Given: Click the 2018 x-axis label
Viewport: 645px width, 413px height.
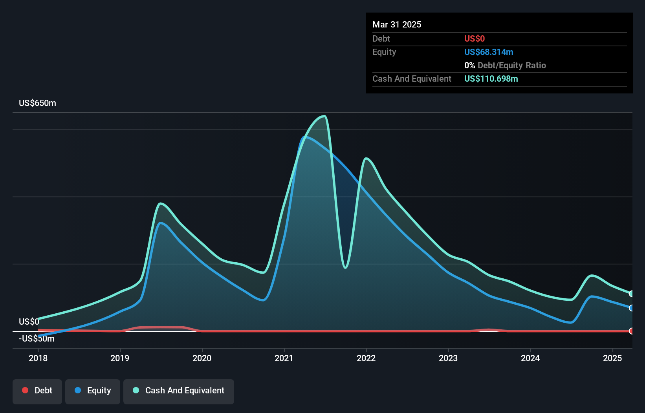Looking at the screenshot, I should coord(38,358).
